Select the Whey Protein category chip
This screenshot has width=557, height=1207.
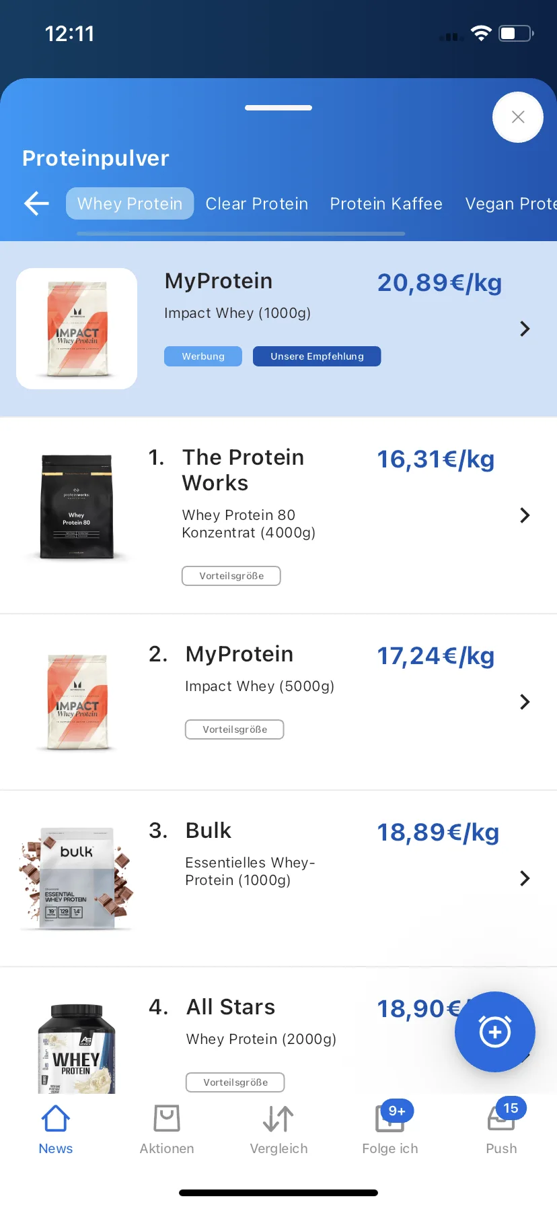click(x=130, y=203)
